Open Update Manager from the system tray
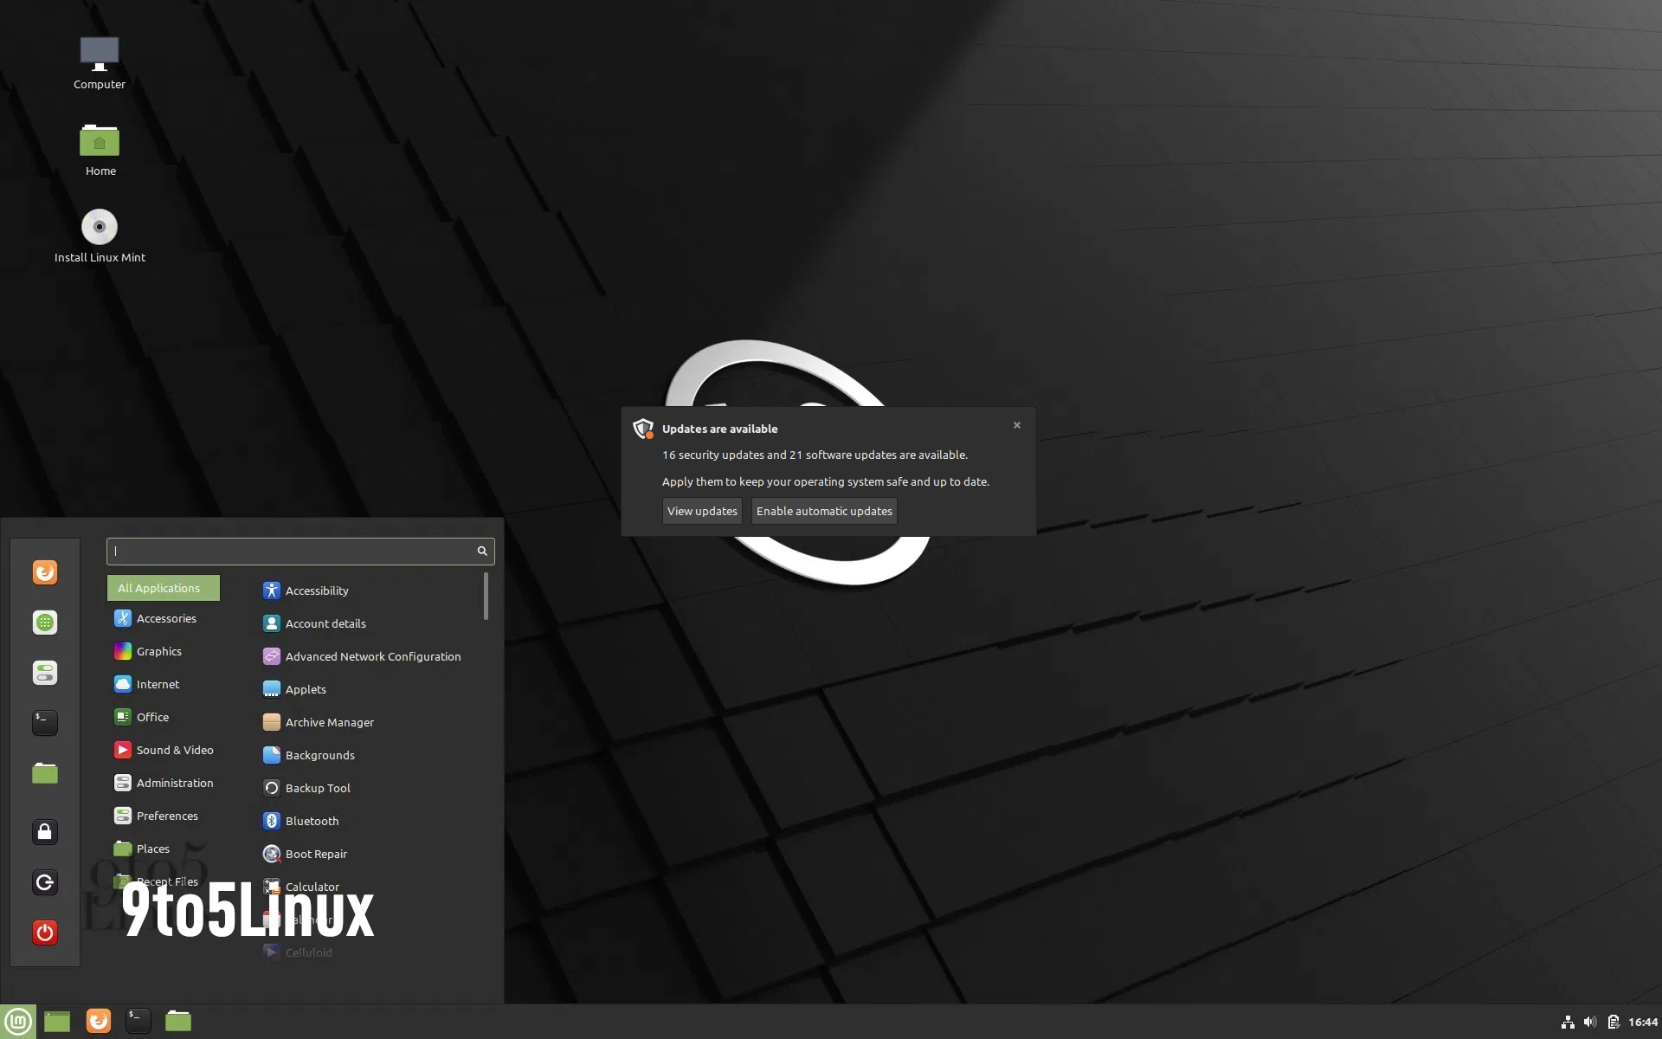Viewport: 1662px width, 1039px height. [x=1612, y=1021]
